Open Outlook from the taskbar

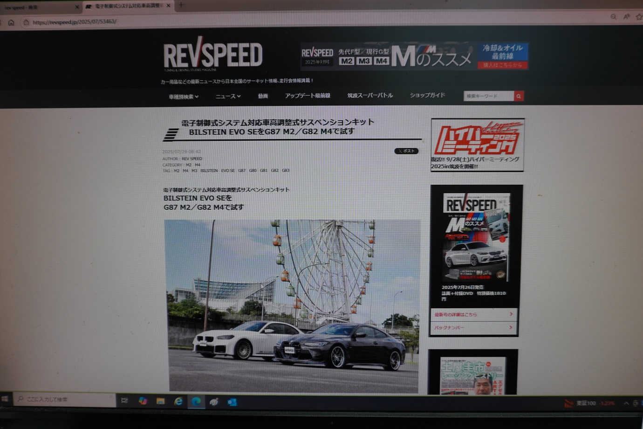(x=232, y=402)
